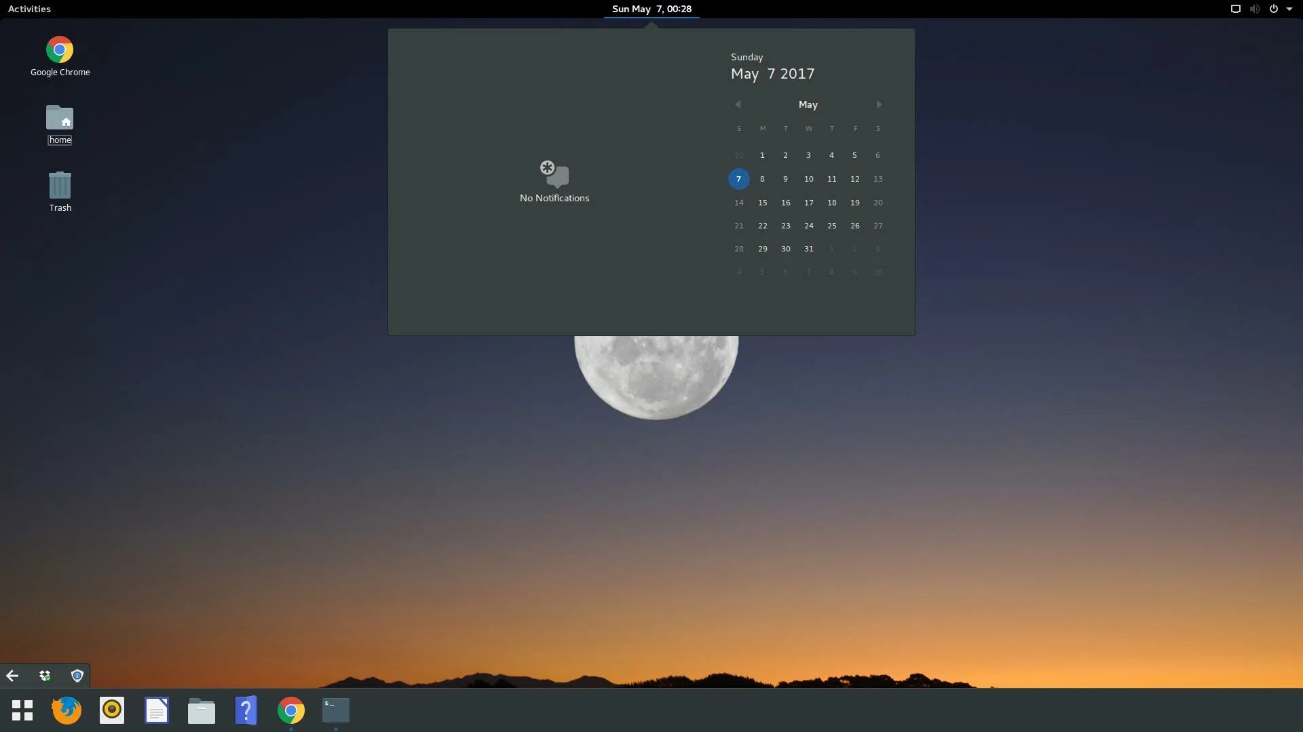Select May 15 in the calendar

point(762,203)
